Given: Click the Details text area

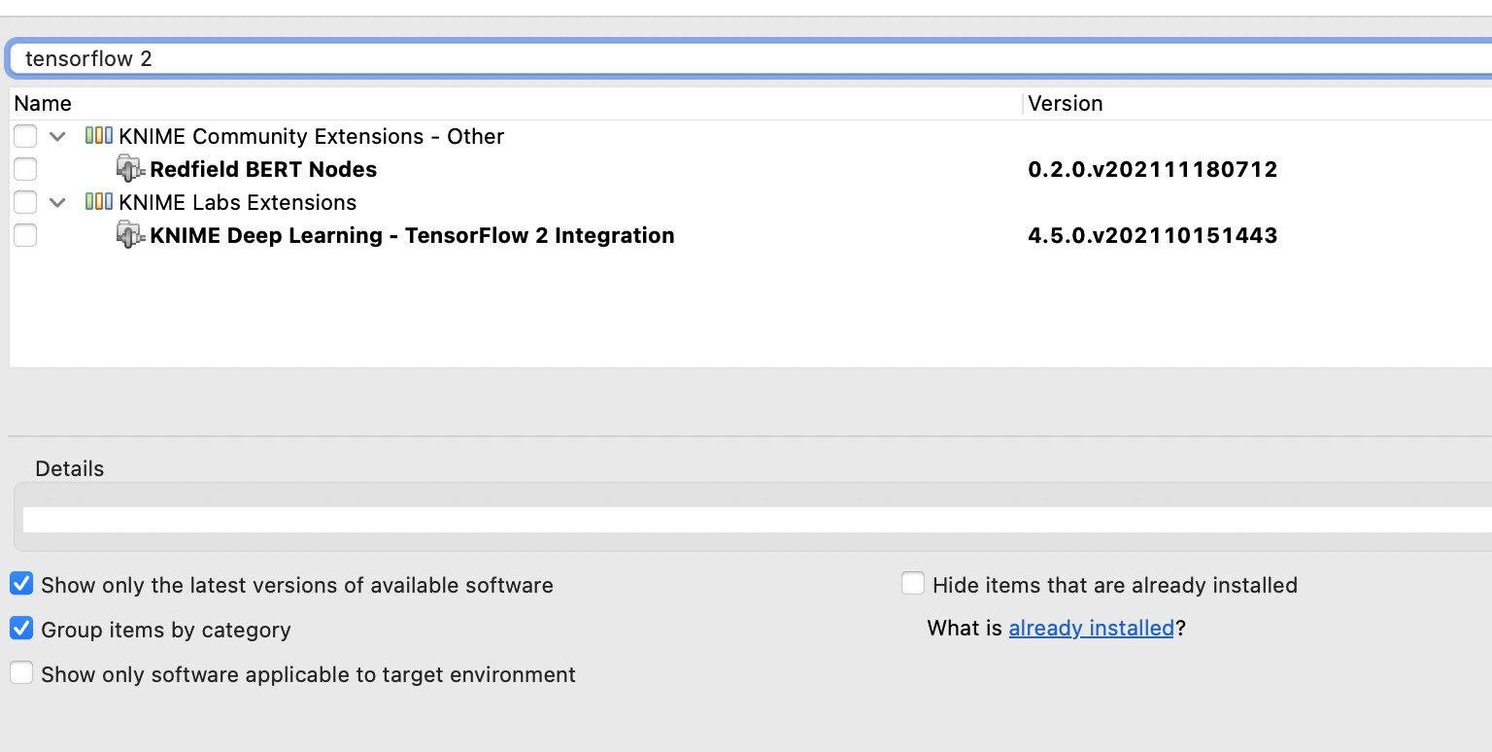Looking at the screenshot, I should click(758, 519).
